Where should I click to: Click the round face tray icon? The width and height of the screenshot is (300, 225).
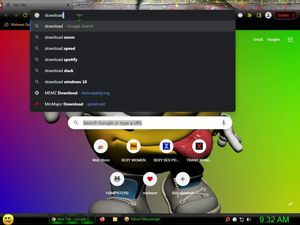click(235, 219)
